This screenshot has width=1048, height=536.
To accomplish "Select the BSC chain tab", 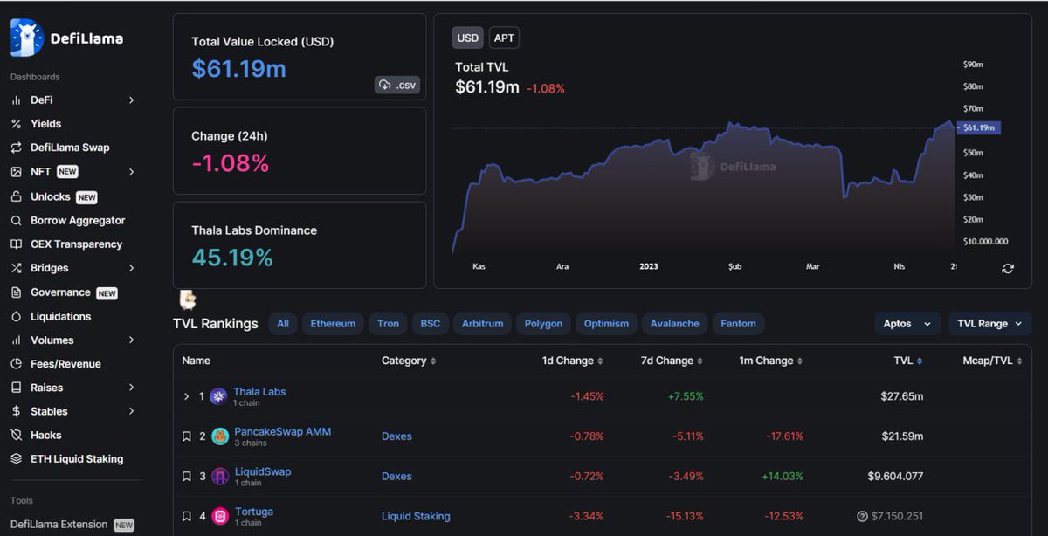I will click(x=431, y=324).
